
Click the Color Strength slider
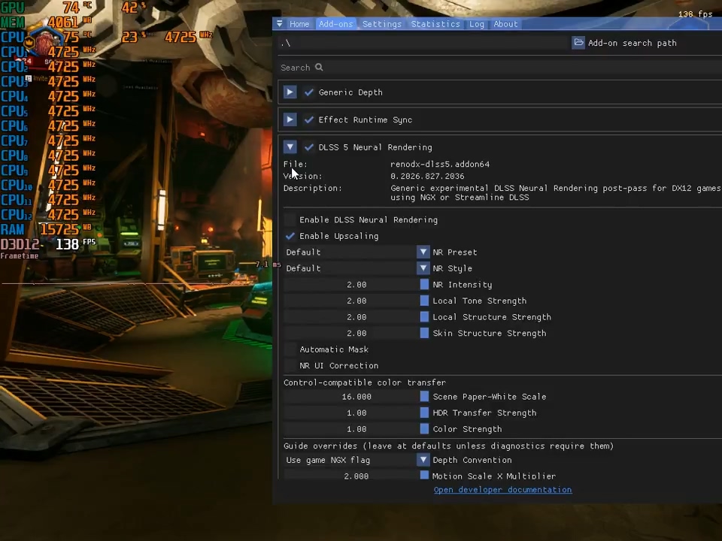356,429
